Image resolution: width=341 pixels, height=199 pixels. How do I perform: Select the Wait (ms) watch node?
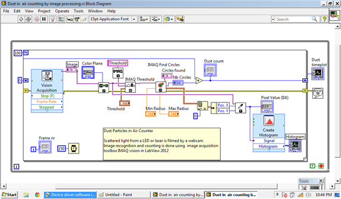coord(74,149)
